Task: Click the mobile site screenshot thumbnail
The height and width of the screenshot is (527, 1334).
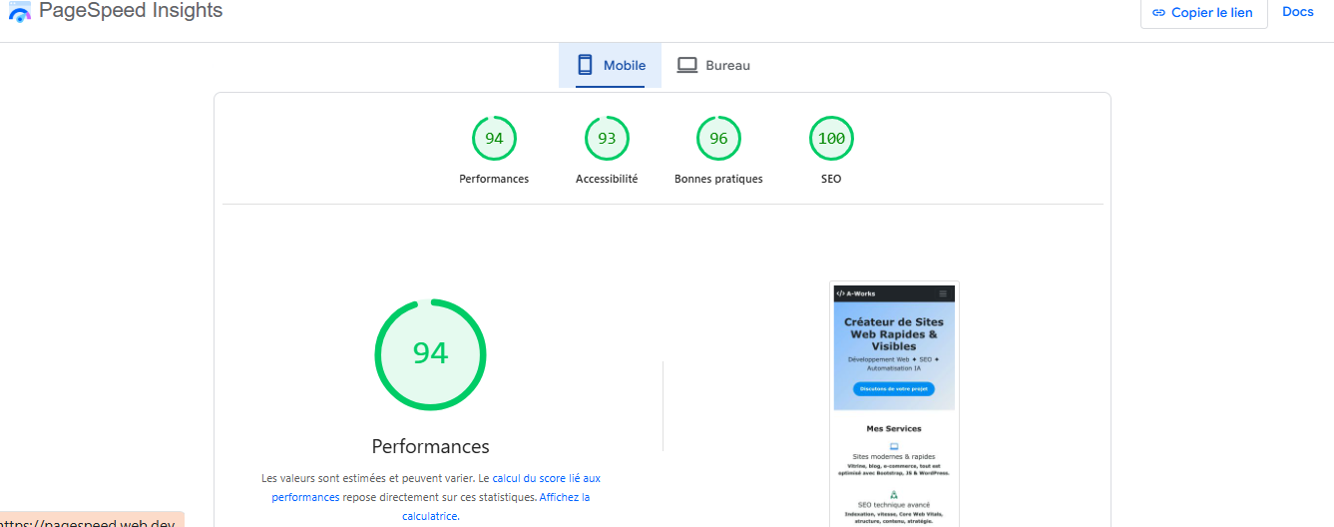Action: click(894, 404)
